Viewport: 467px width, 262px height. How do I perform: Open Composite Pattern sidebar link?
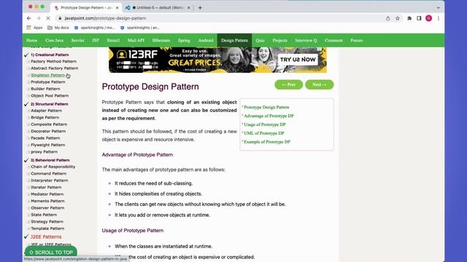point(49,124)
